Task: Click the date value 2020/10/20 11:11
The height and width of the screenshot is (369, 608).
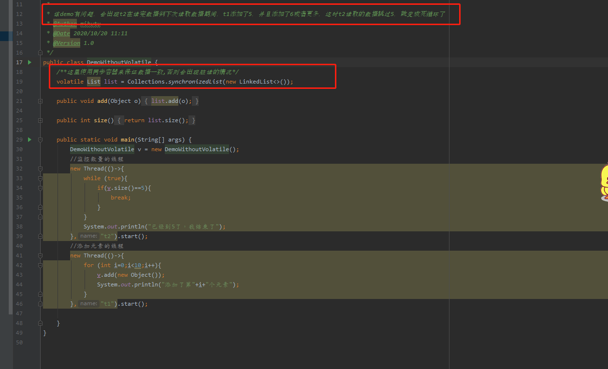Action: [101, 33]
